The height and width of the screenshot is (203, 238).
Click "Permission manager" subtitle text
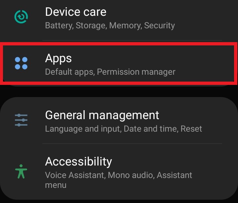(x=136, y=71)
